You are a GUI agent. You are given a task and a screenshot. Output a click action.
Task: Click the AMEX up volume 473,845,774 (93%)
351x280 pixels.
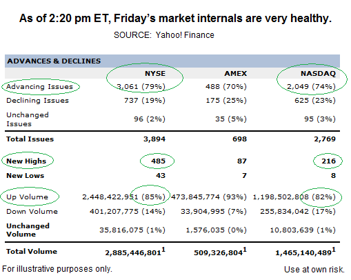[x=209, y=197]
